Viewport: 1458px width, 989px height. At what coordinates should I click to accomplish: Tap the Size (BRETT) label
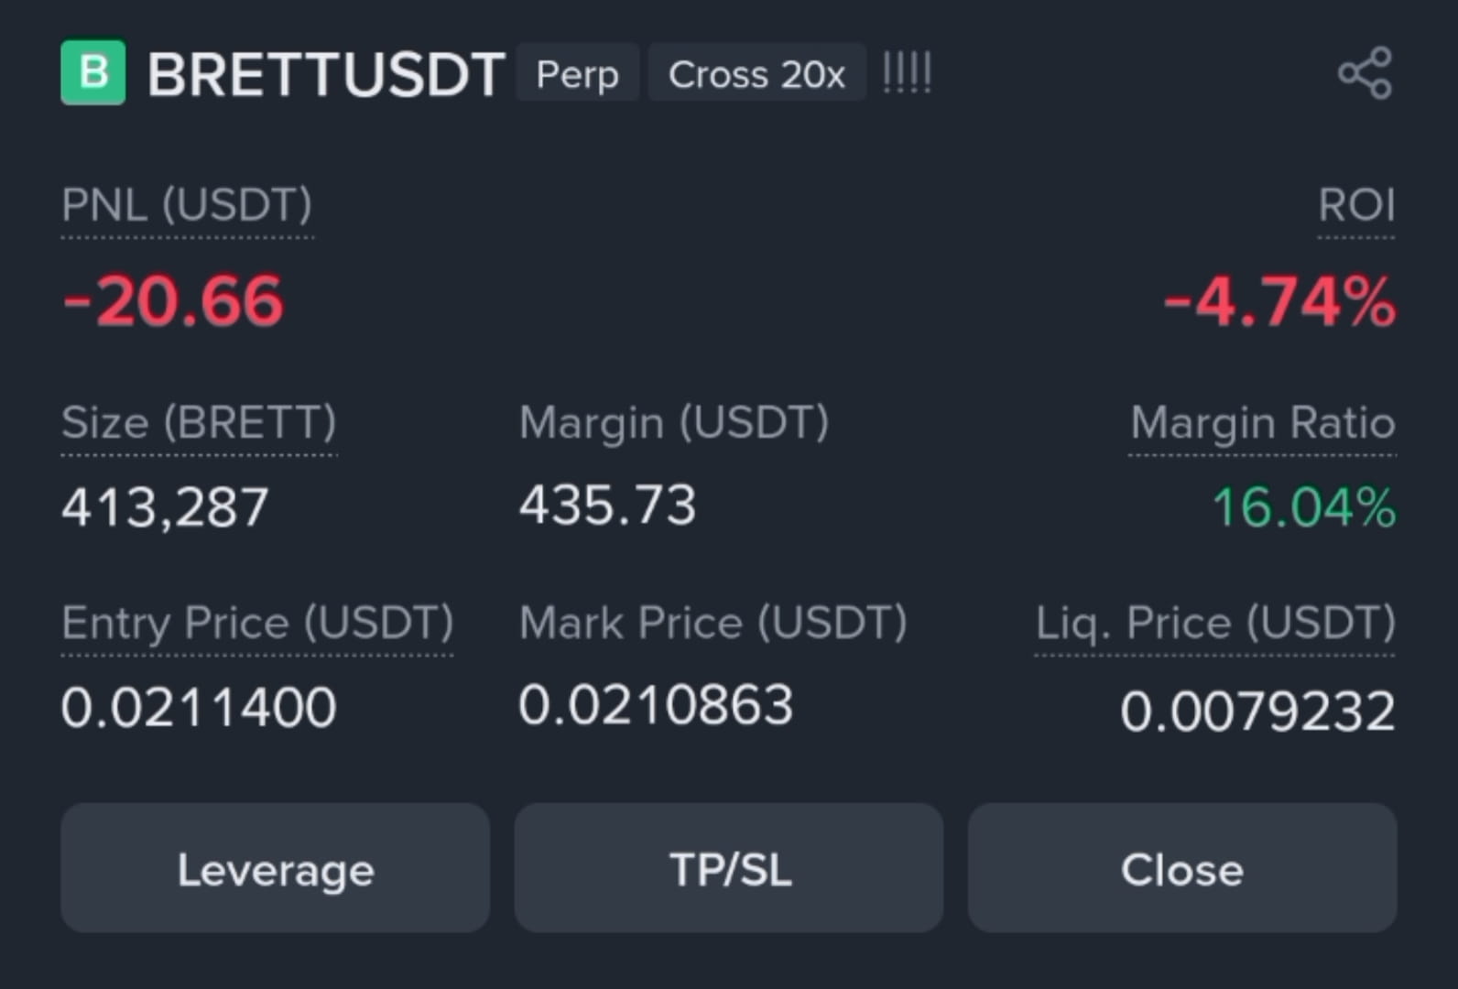199,423
